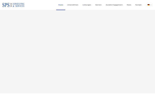Open the News link in the header
Image resolution: width=155 pixels, height=97 pixels.
(129, 5)
